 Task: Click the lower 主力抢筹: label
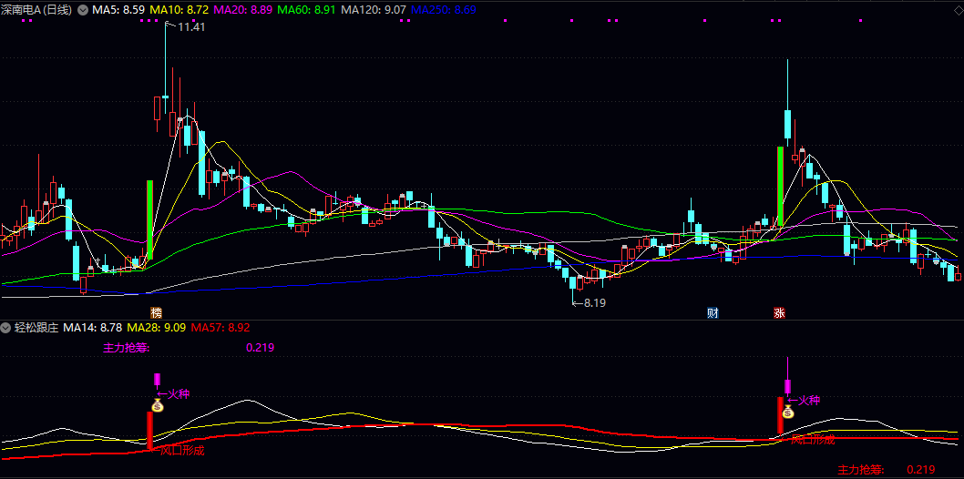[861, 470]
